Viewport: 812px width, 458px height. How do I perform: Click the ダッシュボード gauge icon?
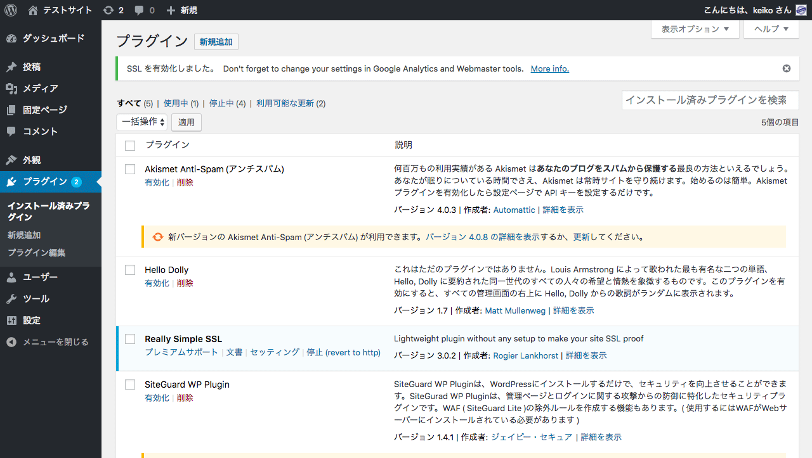pos(11,38)
